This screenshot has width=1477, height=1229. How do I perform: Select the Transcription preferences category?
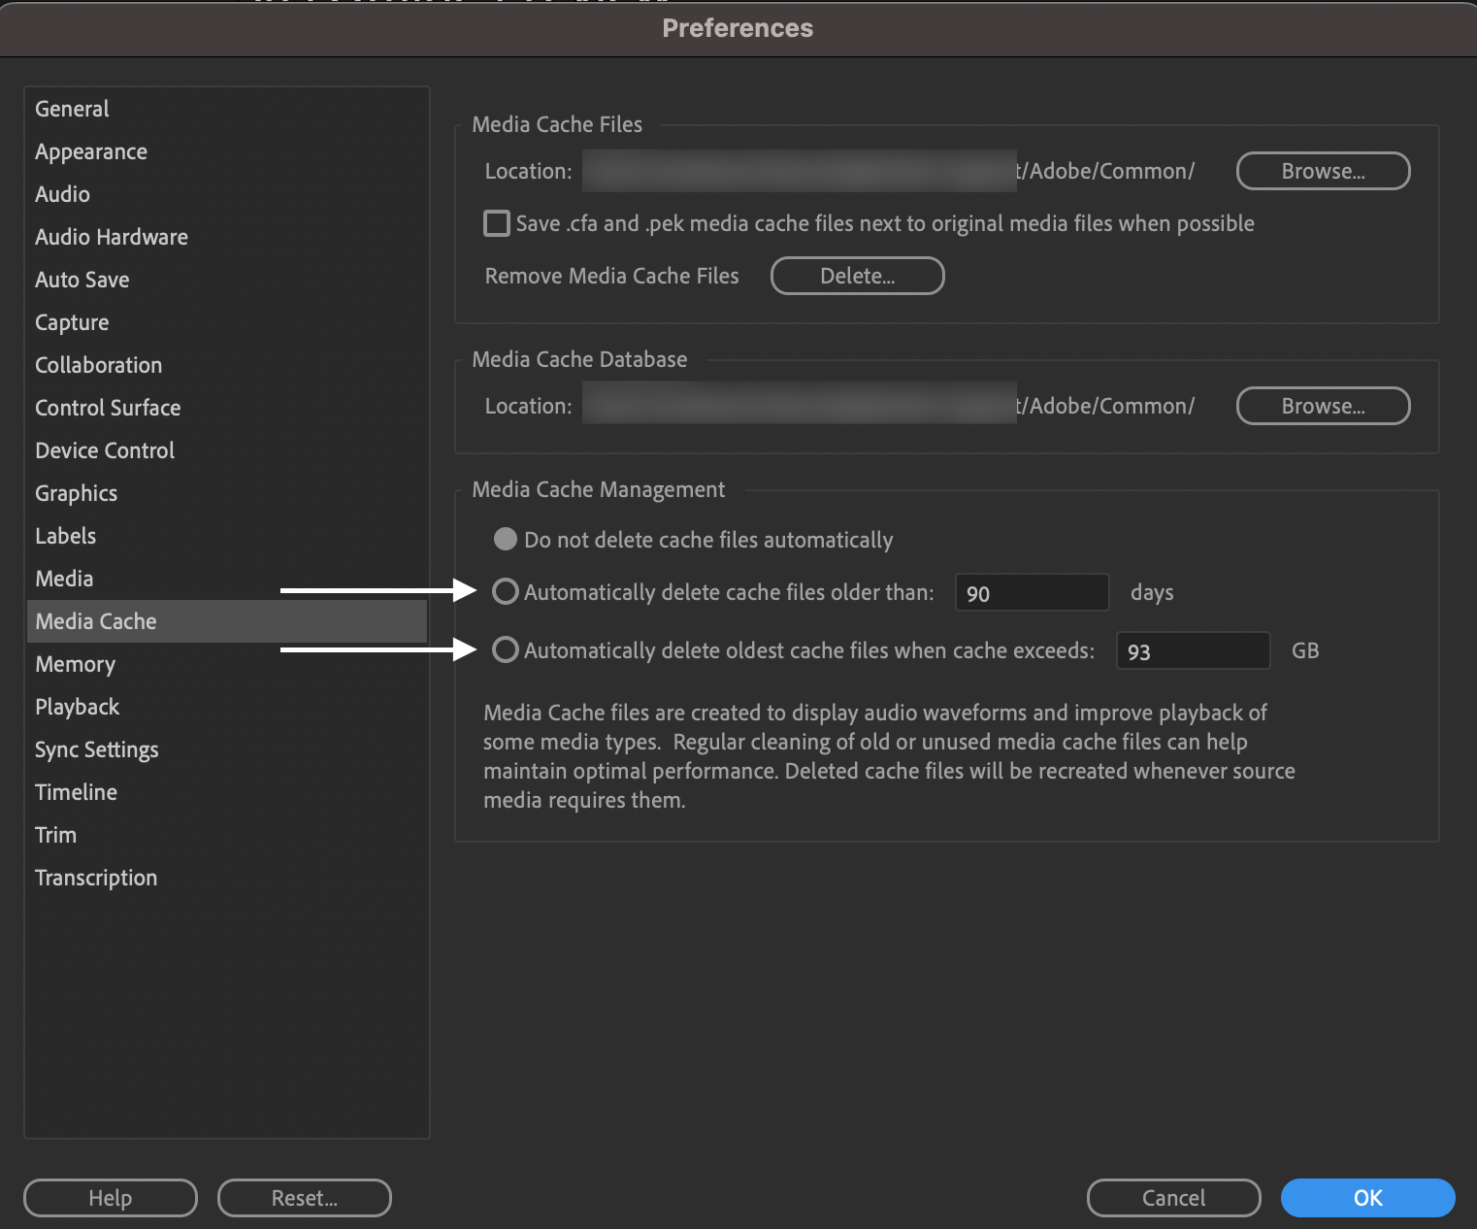[x=96, y=877]
